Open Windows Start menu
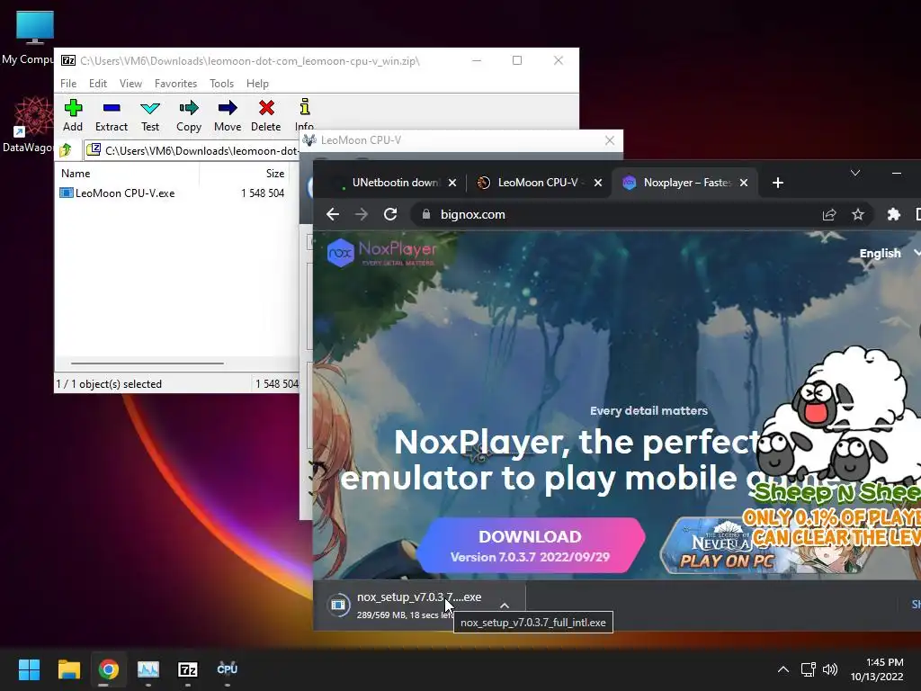The image size is (921, 691). (x=29, y=669)
